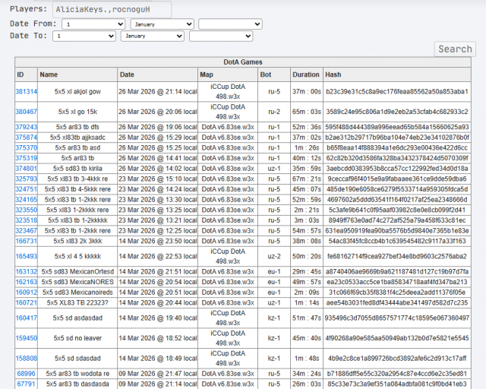Open the Date From year dropdown
Viewport: 486px width, 389px height.
[x=230, y=24]
